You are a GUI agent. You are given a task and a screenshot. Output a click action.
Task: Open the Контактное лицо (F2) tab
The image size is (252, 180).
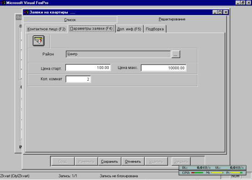tap(46, 29)
